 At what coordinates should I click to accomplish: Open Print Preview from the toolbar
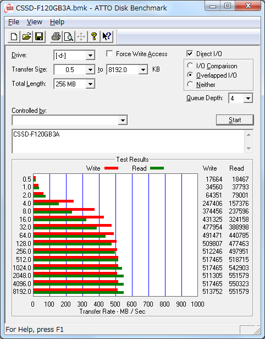(69, 36)
